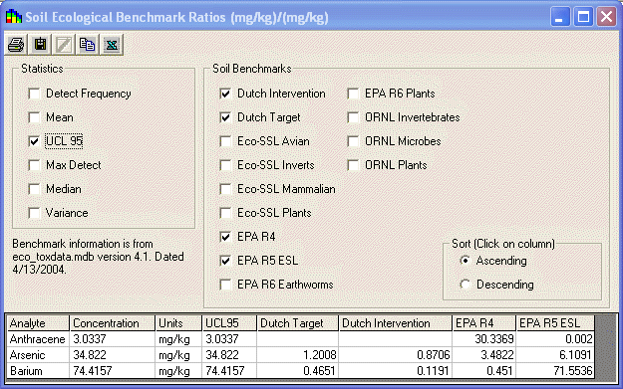The width and height of the screenshot is (623, 389).
Task: Enable the Detect Frequency checkbox
Action: (34, 94)
